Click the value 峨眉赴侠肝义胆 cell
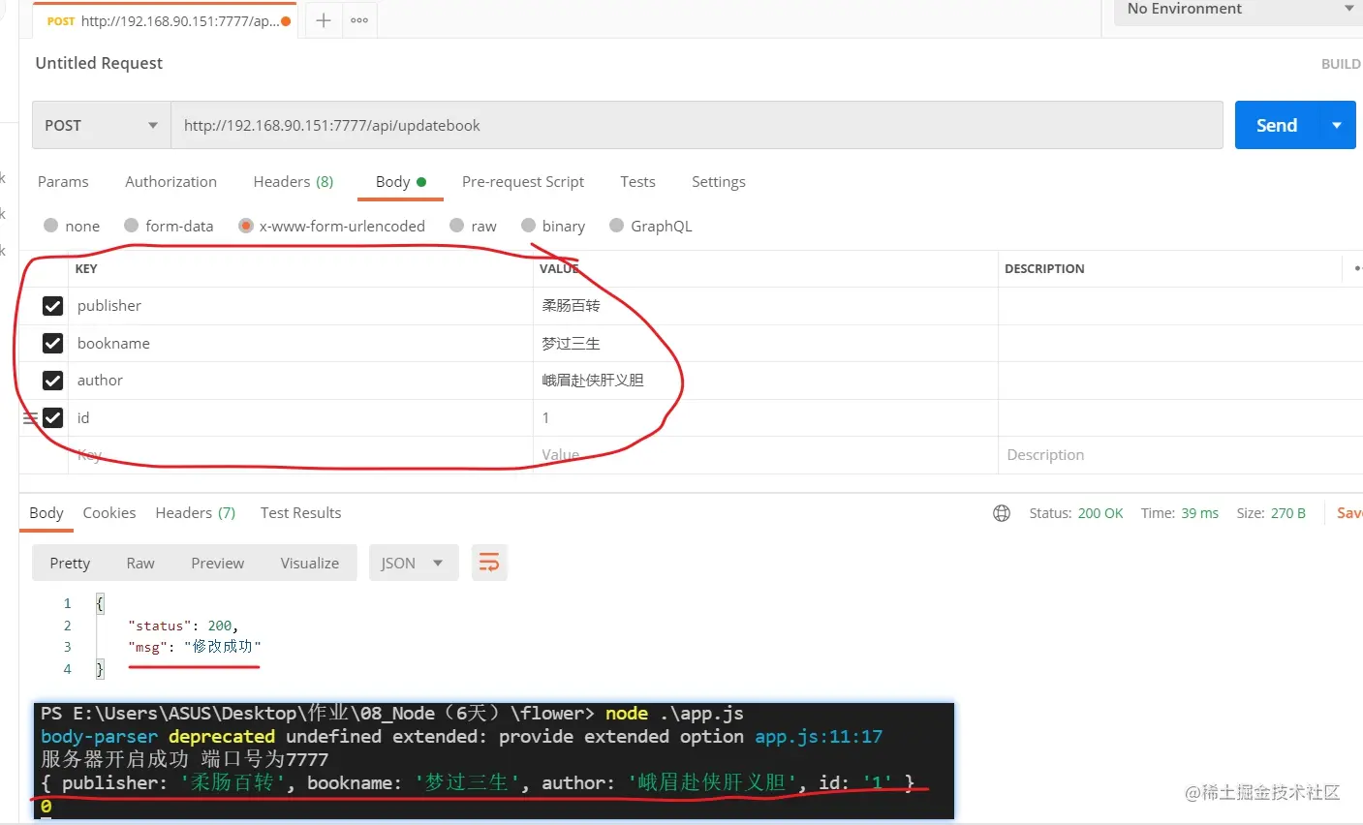Viewport: 1363px width, 825px height. click(765, 381)
